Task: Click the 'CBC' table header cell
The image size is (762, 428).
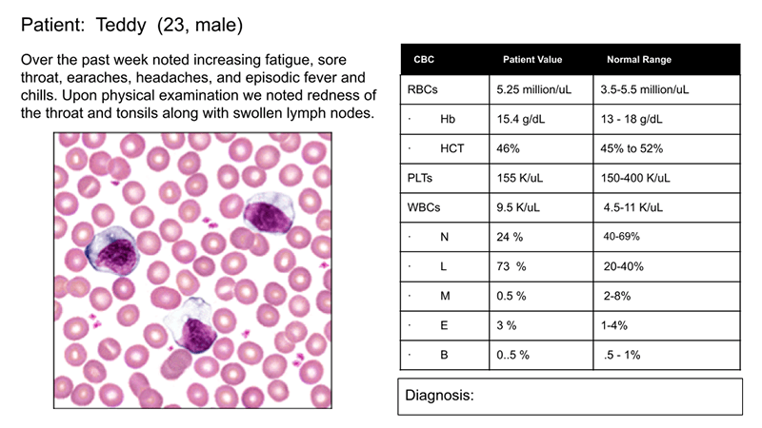Action: pos(424,60)
